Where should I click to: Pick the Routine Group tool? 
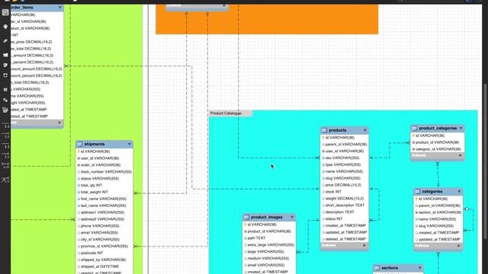(5, 110)
